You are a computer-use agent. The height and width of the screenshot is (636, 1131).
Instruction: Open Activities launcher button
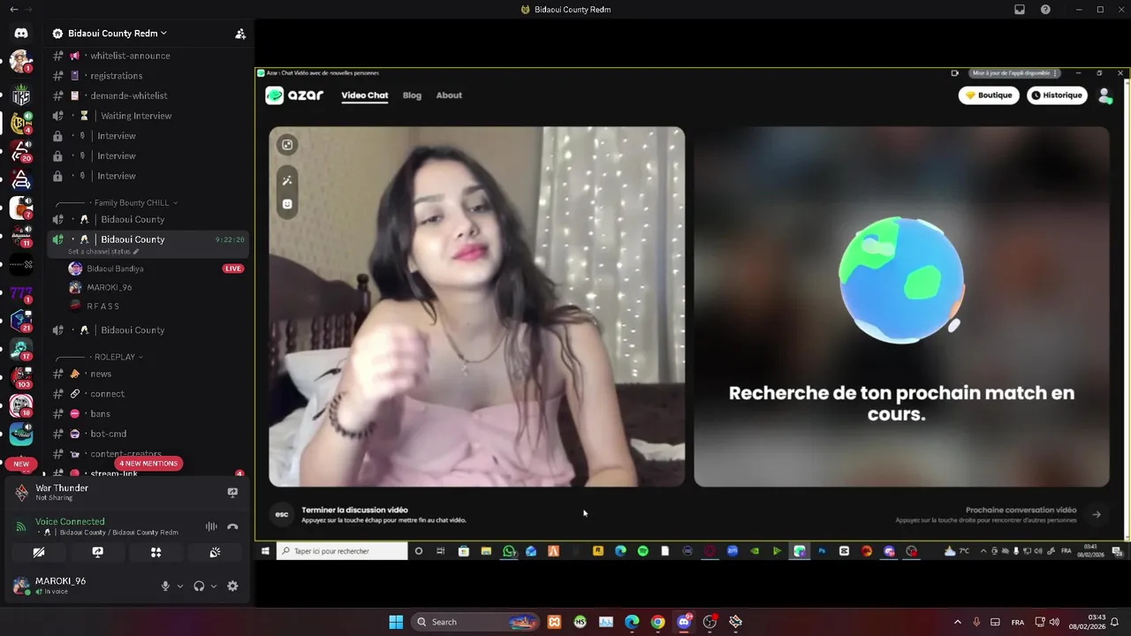click(x=156, y=552)
